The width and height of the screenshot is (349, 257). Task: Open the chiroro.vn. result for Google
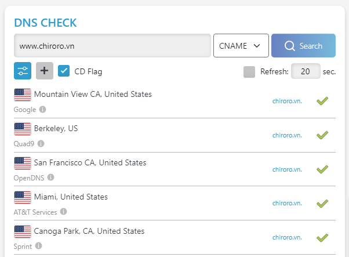click(x=287, y=102)
